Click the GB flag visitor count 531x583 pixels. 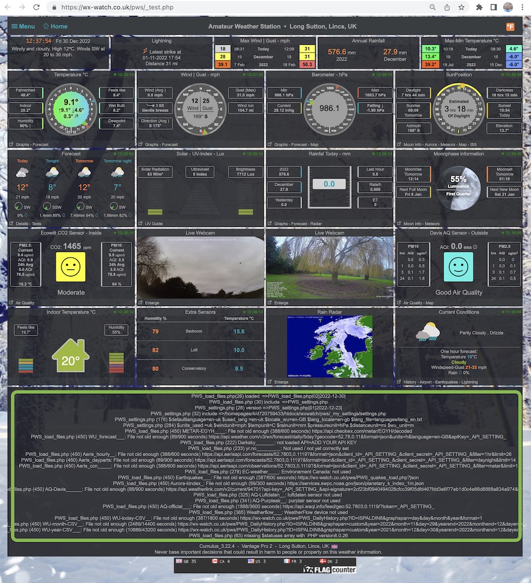tap(186, 561)
